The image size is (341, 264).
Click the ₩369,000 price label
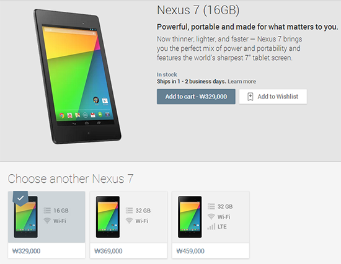pos(108,251)
